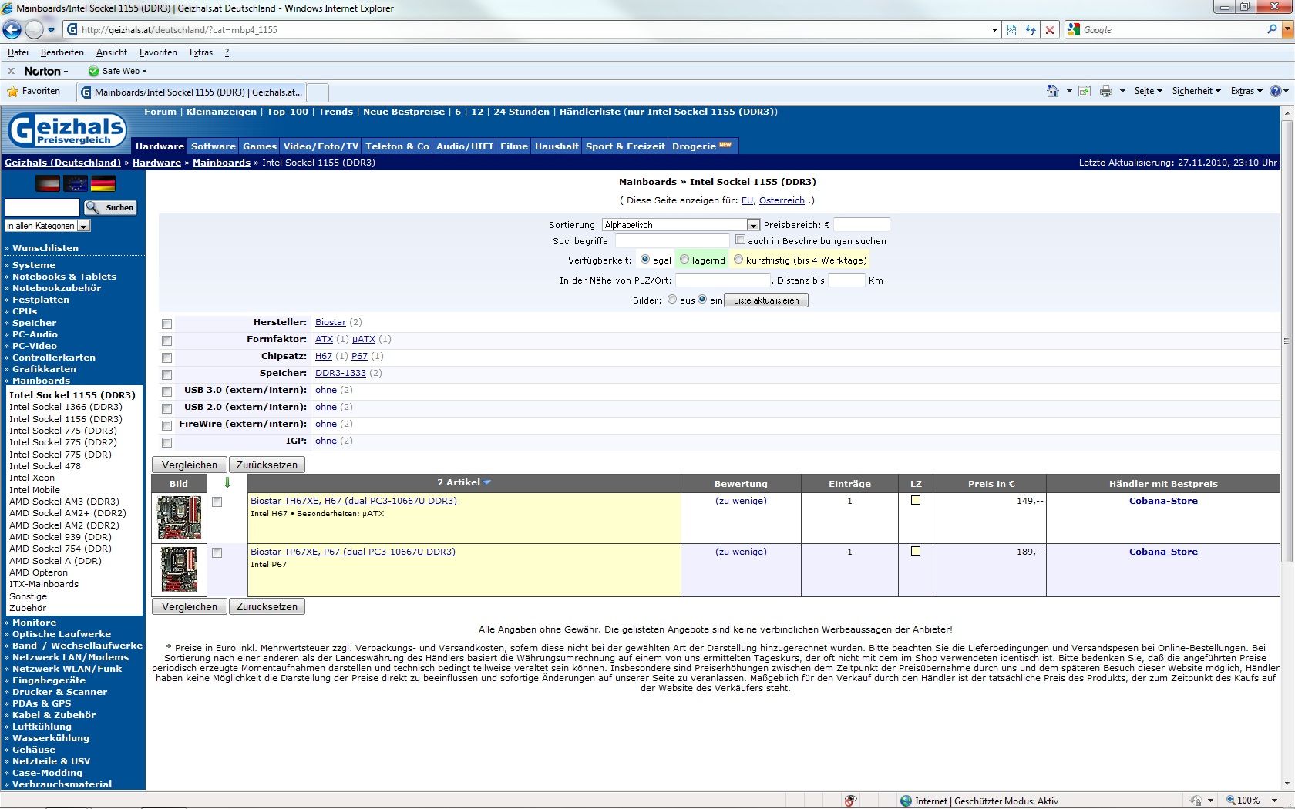Select 'kurzfristig (bis 4 Werktage)' radio button
1295x809 pixels.
738,260
